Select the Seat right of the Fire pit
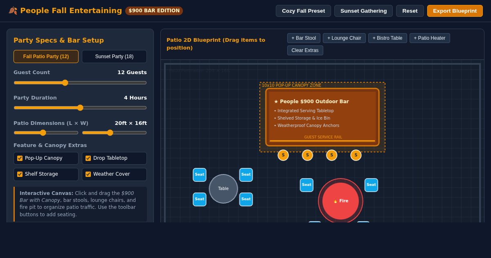 (371, 185)
